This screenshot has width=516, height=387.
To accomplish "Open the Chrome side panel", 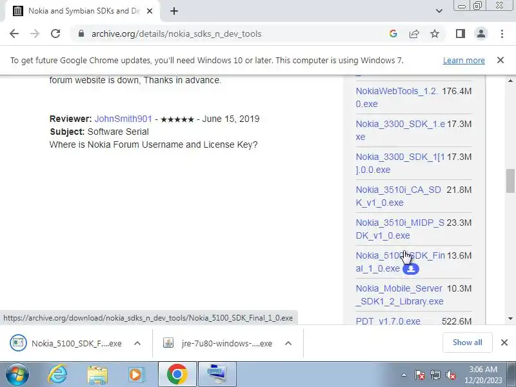I will (461, 34).
